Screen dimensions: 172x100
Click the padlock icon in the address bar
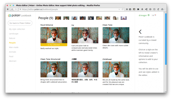pos(20,9)
